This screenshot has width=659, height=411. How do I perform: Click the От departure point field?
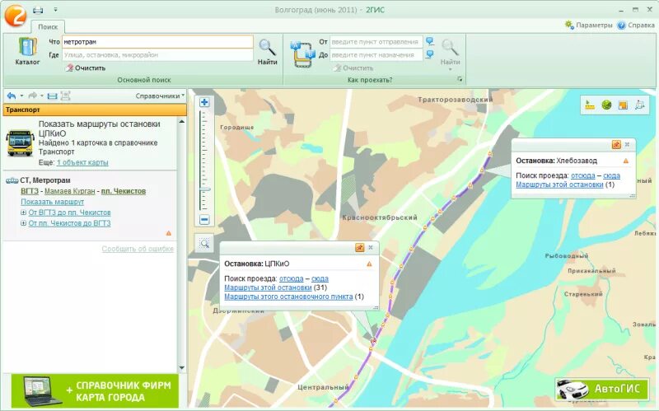(x=376, y=42)
